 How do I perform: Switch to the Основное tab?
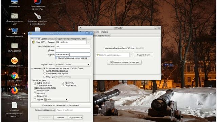point(35,39)
